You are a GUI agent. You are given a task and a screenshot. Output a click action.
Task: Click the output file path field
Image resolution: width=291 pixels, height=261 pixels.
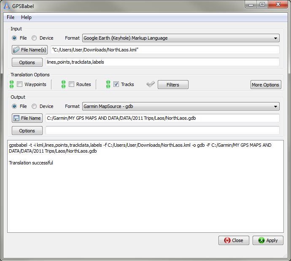pos(162,118)
